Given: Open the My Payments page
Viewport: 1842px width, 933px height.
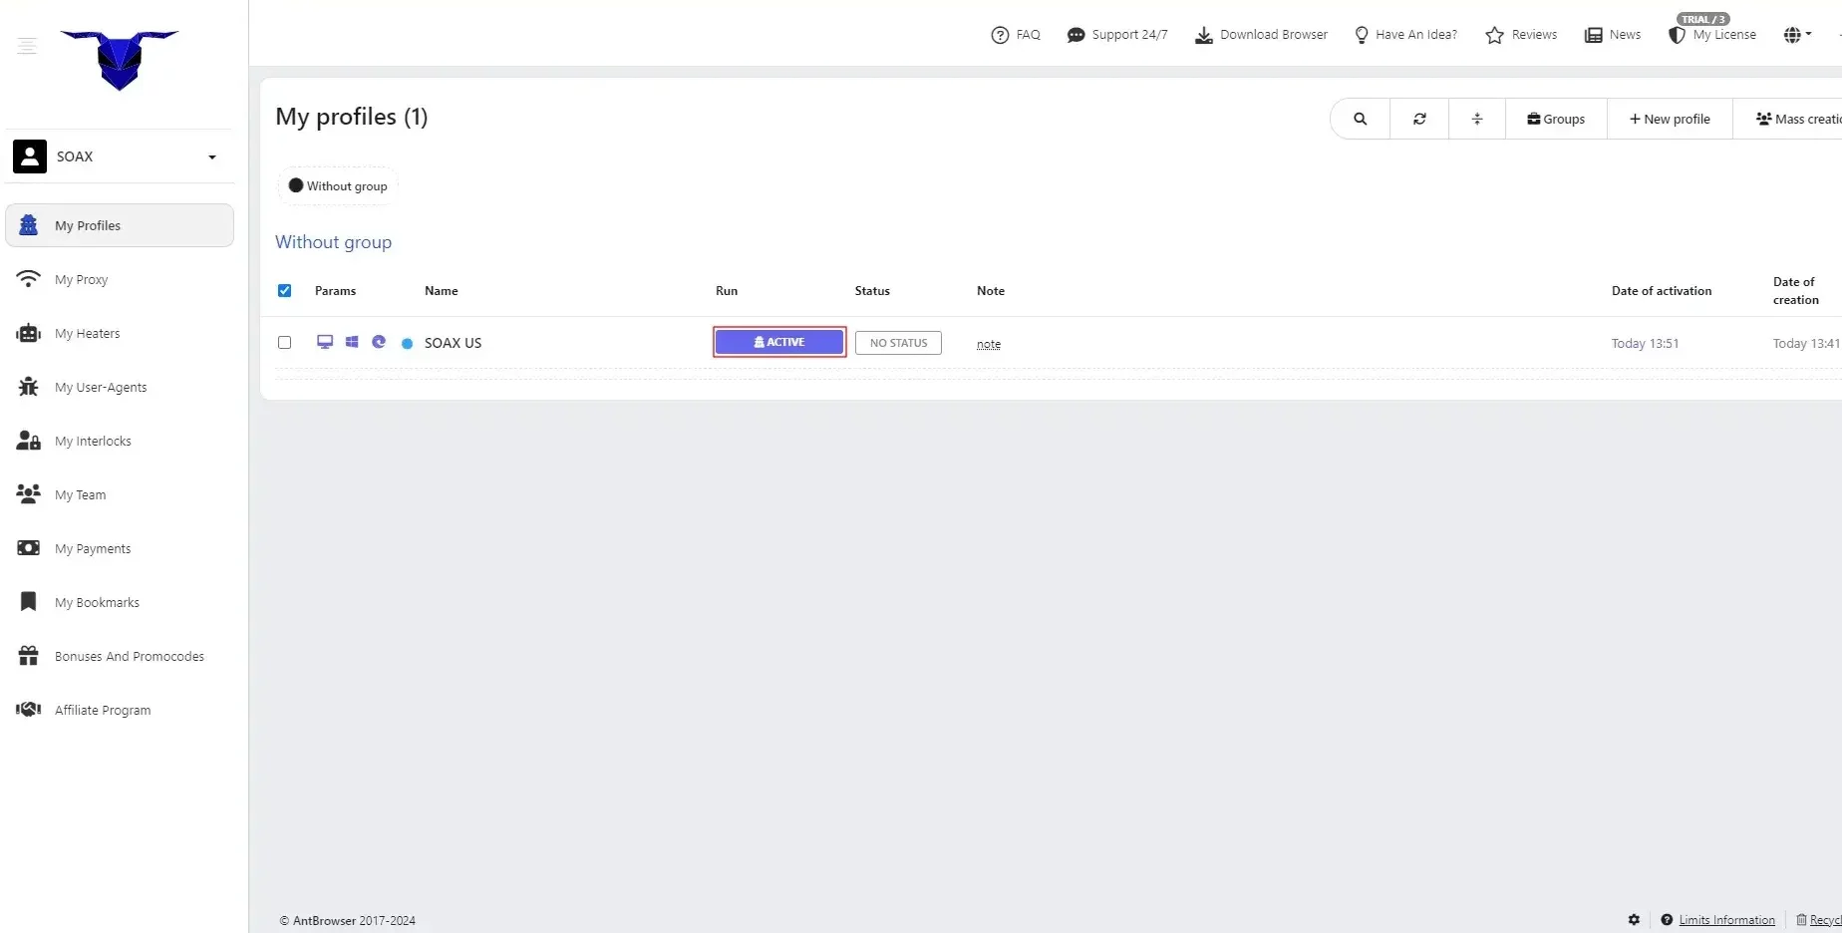Looking at the screenshot, I should (93, 548).
